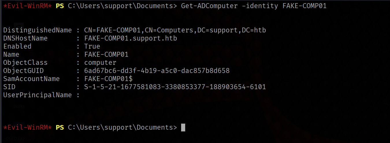The width and height of the screenshot is (390, 143).
Task: Click the Get-ADComputer command text
Action: click(x=209, y=6)
